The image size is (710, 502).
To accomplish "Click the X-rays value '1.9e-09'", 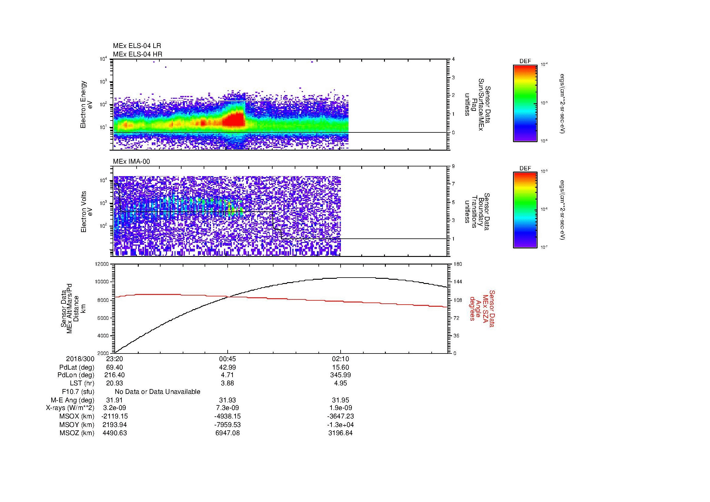I will tap(341, 408).
